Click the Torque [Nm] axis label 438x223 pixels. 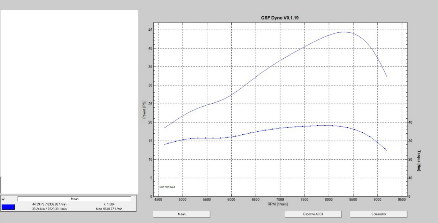tap(418, 161)
